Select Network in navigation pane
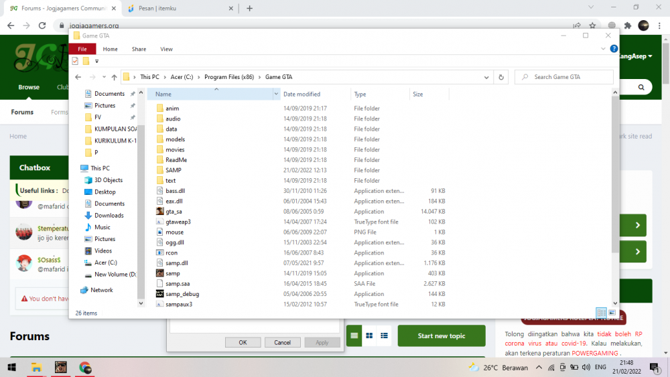The width and height of the screenshot is (670, 377). [102, 290]
